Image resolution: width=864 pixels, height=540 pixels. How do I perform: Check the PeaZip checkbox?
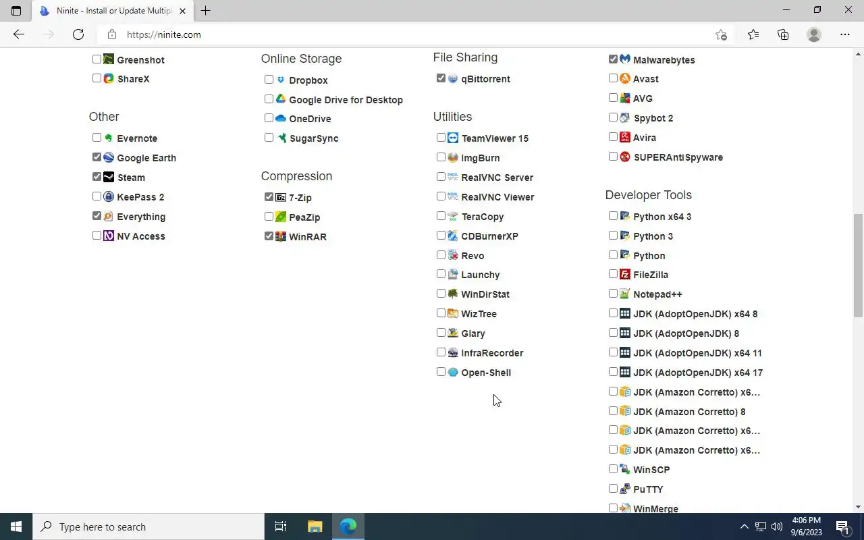pos(269,216)
